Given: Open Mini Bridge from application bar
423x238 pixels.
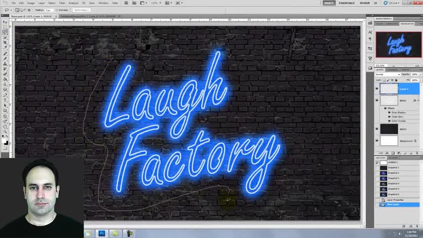Looking at the screenshot, I should click(x=134, y=3).
